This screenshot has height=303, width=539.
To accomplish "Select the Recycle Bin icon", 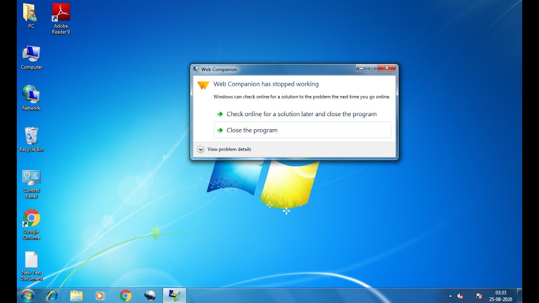I will [x=32, y=139].
